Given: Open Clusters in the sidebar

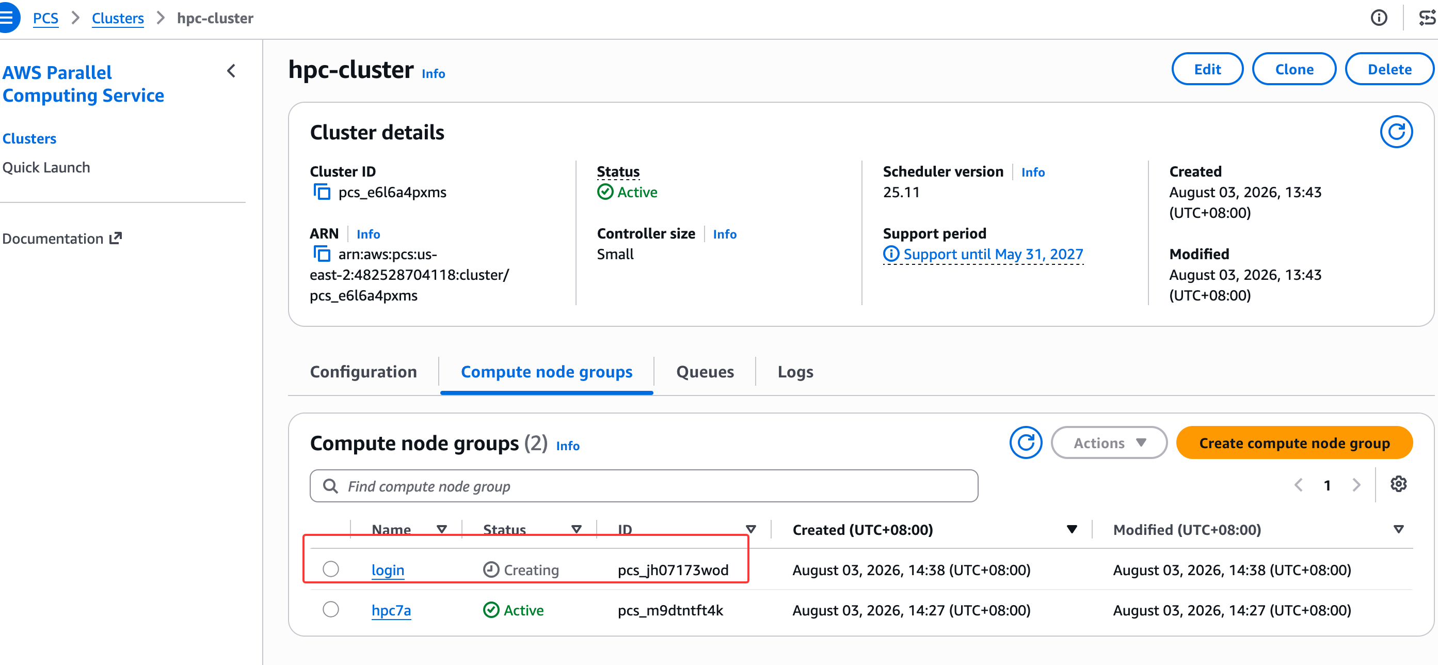Looking at the screenshot, I should [x=29, y=138].
